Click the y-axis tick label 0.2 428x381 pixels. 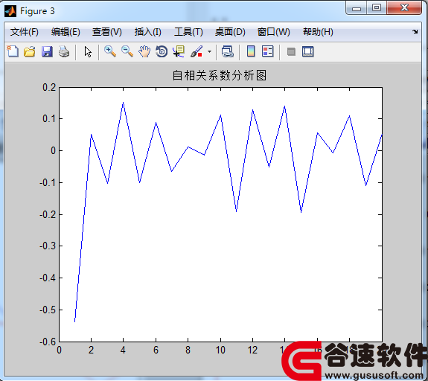49,87
